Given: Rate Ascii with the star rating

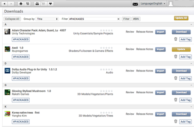Looking at the screenshot, I should (106, 48).
